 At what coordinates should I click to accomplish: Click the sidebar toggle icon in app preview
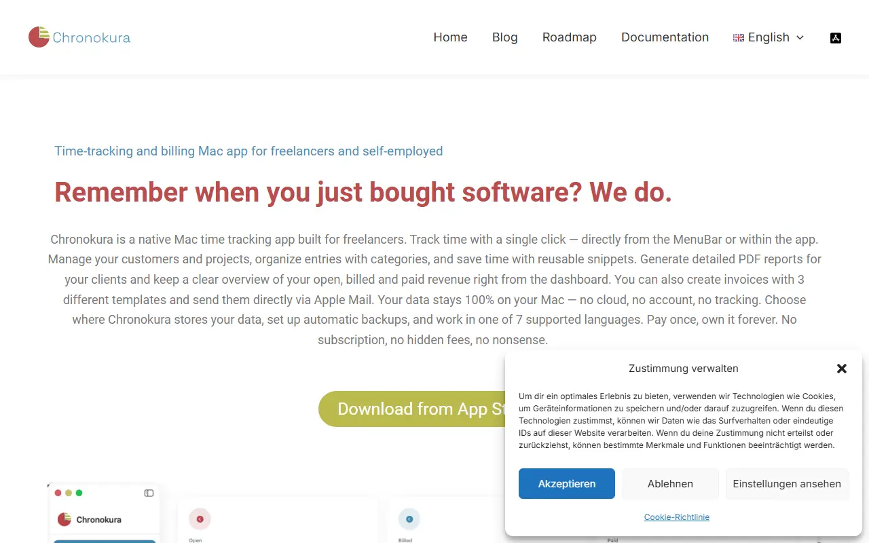tap(149, 493)
